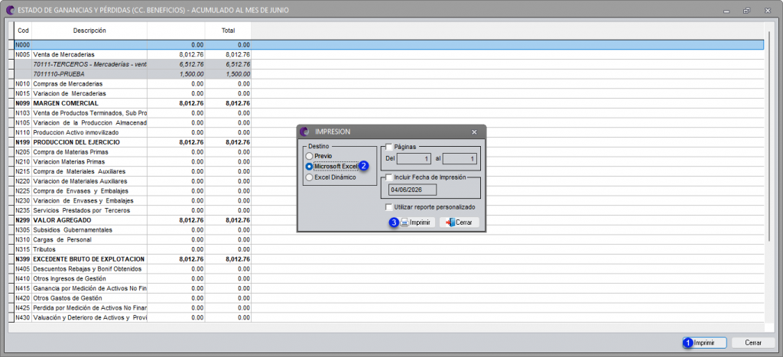
Task: Click the 'al' end page field
Action: (460, 159)
